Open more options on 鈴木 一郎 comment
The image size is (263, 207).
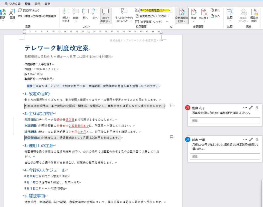click(x=245, y=139)
